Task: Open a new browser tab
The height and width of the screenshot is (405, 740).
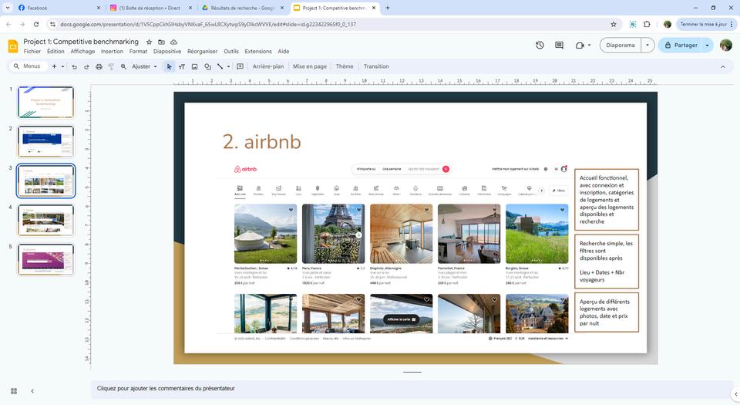Action: [388, 8]
